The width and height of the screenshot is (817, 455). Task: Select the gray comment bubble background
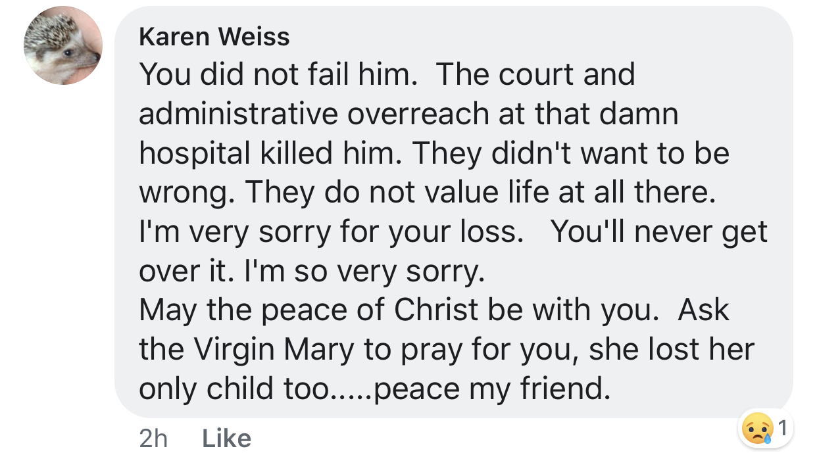tap(454, 212)
